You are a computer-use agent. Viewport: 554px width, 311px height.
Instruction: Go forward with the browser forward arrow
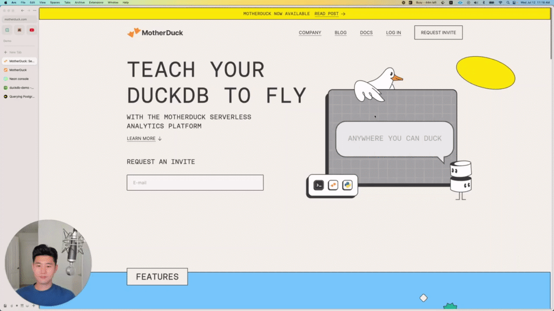[x=29, y=11]
